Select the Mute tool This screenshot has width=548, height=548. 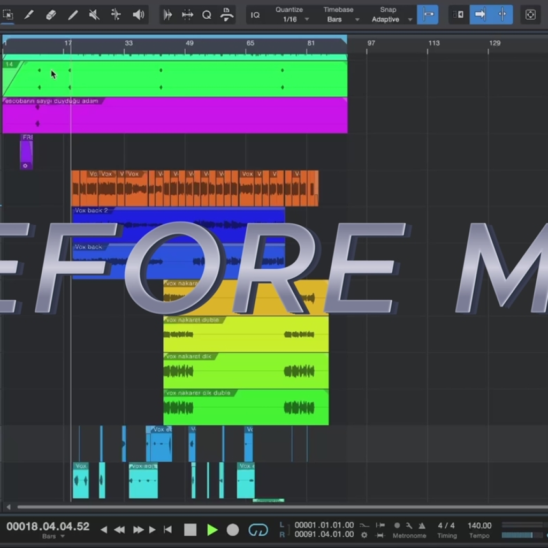click(94, 14)
